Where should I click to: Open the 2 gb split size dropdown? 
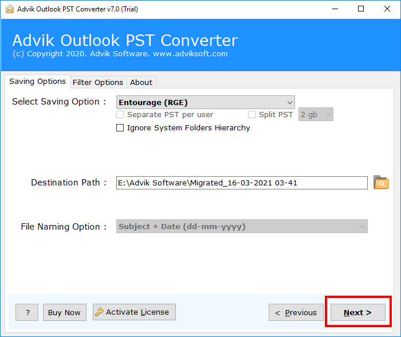tap(316, 115)
